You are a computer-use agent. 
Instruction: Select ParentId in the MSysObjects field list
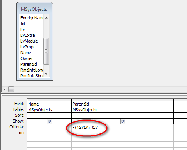point(29,64)
